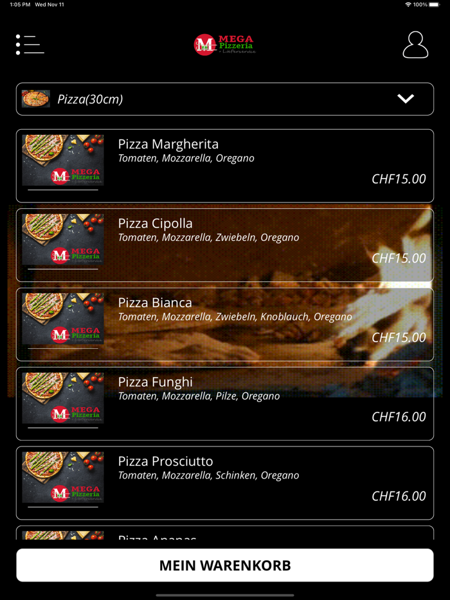Click the battery indicator in status bar
This screenshot has width=450, height=600.
point(435,4)
